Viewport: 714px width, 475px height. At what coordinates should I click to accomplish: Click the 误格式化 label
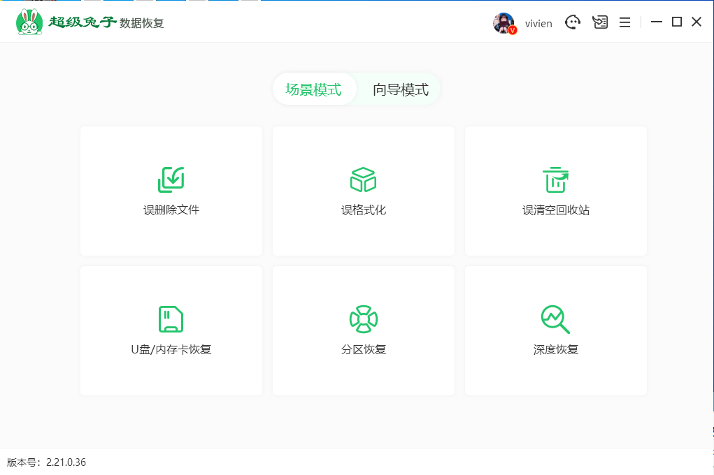[364, 210]
